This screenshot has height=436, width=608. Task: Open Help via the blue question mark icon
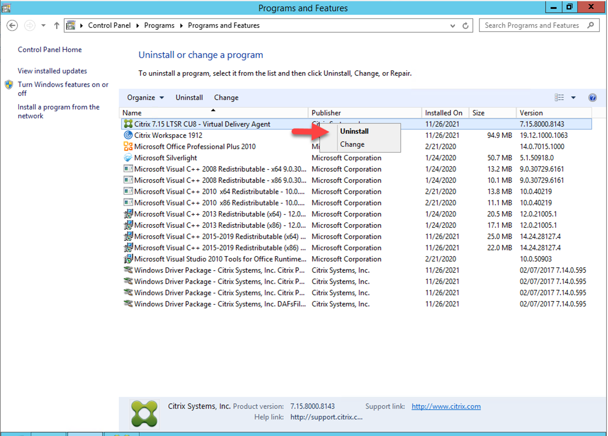coord(593,98)
